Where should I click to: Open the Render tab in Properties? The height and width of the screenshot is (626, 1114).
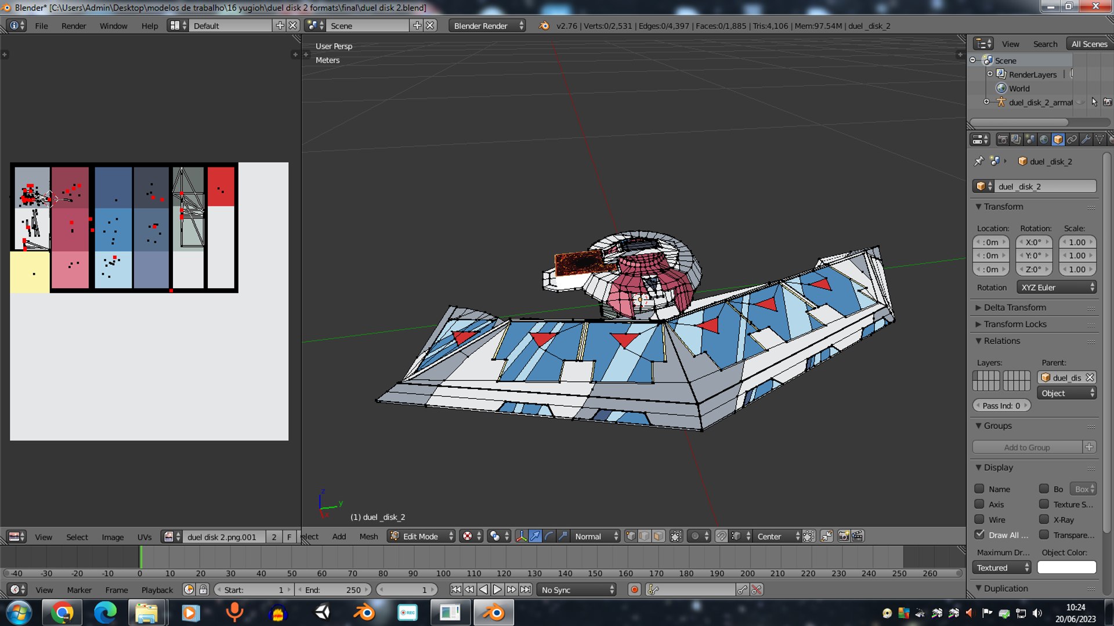pyautogui.click(x=1002, y=139)
